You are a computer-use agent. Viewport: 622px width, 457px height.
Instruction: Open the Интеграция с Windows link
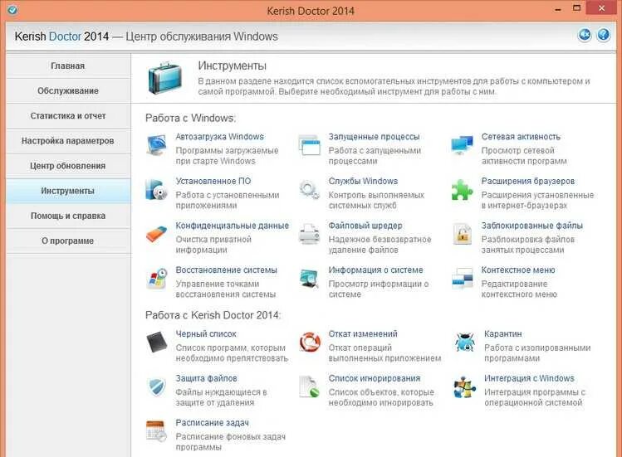[x=529, y=378]
